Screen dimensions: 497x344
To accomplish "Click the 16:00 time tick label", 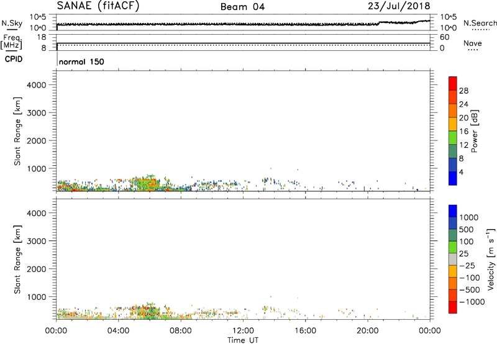I will click(x=305, y=331).
